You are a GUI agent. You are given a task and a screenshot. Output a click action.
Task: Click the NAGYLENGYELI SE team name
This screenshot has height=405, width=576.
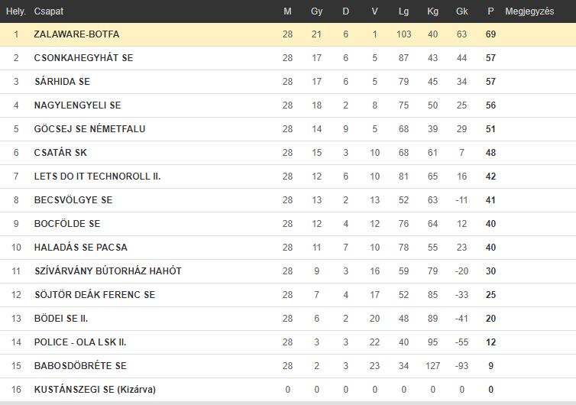point(77,105)
